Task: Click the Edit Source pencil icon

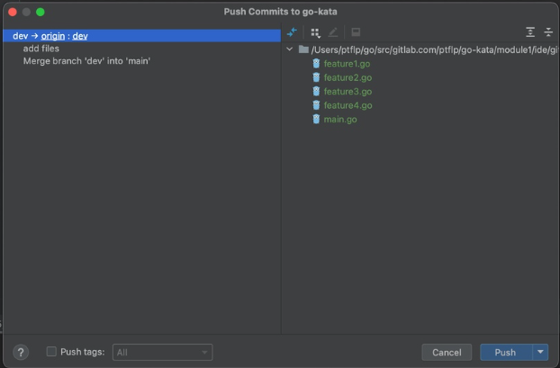Action: [333, 32]
